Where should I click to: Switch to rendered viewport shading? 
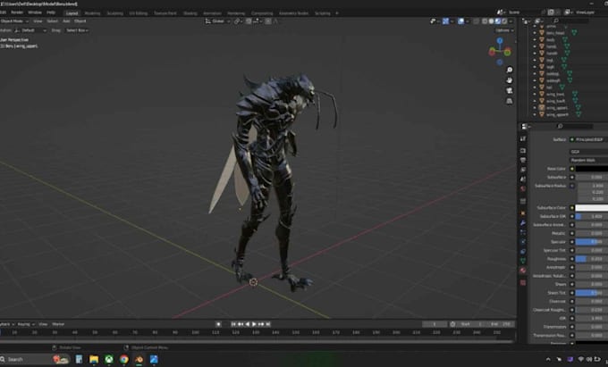point(504,21)
